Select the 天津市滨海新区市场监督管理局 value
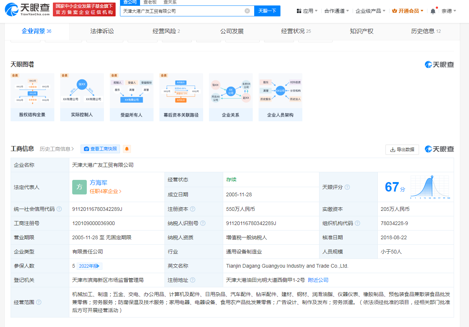The width and height of the screenshot is (469, 327). [108, 280]
